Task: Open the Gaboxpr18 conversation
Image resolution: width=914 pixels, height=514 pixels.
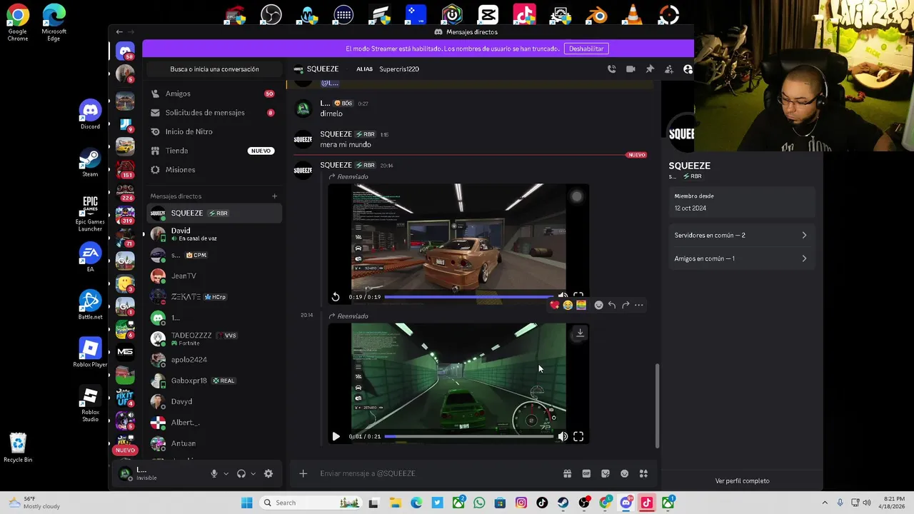Action: 214,381
